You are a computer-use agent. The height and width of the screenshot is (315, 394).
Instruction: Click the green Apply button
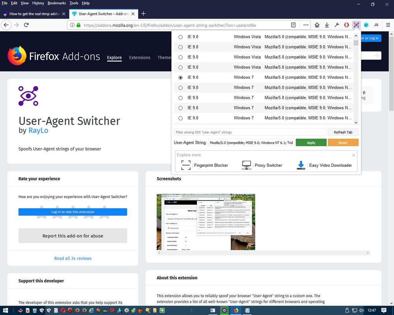[311, 143]
